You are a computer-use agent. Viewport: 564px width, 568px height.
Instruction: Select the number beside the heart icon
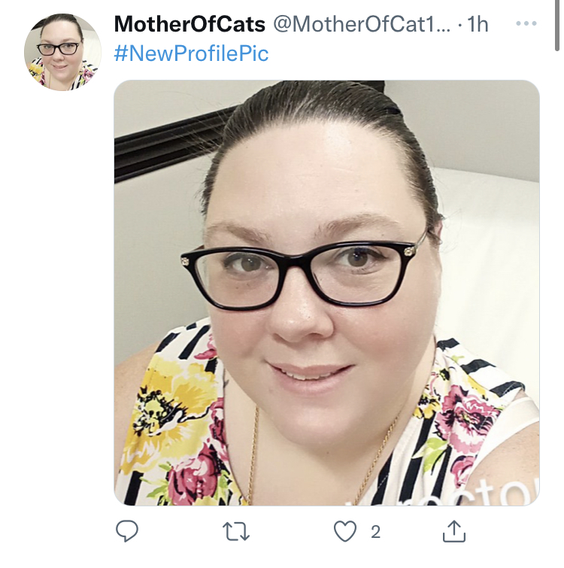(x=375, y=532)
